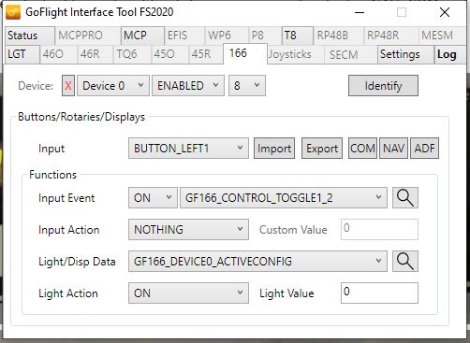The height and width of the screenshot is (343, 470).
Task: Expand the GF166_DEVICE0_ACTIVECONFIG dropdown
Action: click(x=257, y=261)
